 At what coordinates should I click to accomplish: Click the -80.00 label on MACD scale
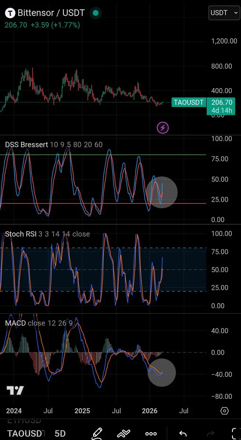pyautogui.click(x=222, y=396)
